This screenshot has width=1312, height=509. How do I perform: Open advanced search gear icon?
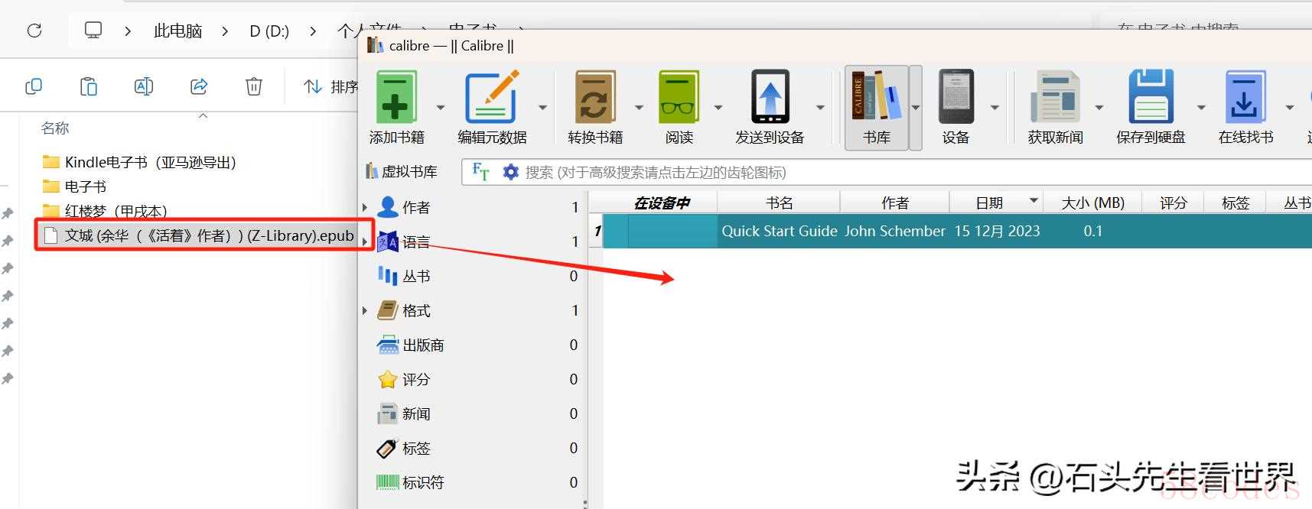[x=510, y=172]
